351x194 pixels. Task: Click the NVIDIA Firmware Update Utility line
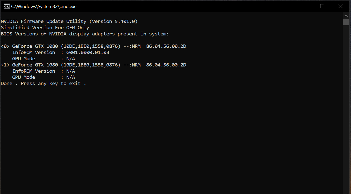click(69, 21)
